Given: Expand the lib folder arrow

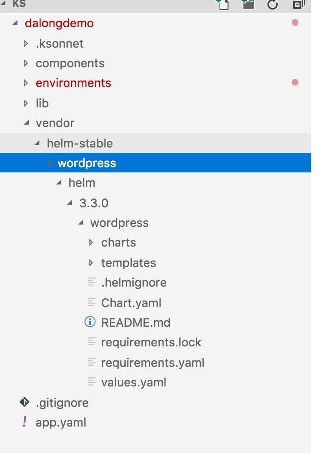Looking at the screenshot, I should click(x=26, y=103).
